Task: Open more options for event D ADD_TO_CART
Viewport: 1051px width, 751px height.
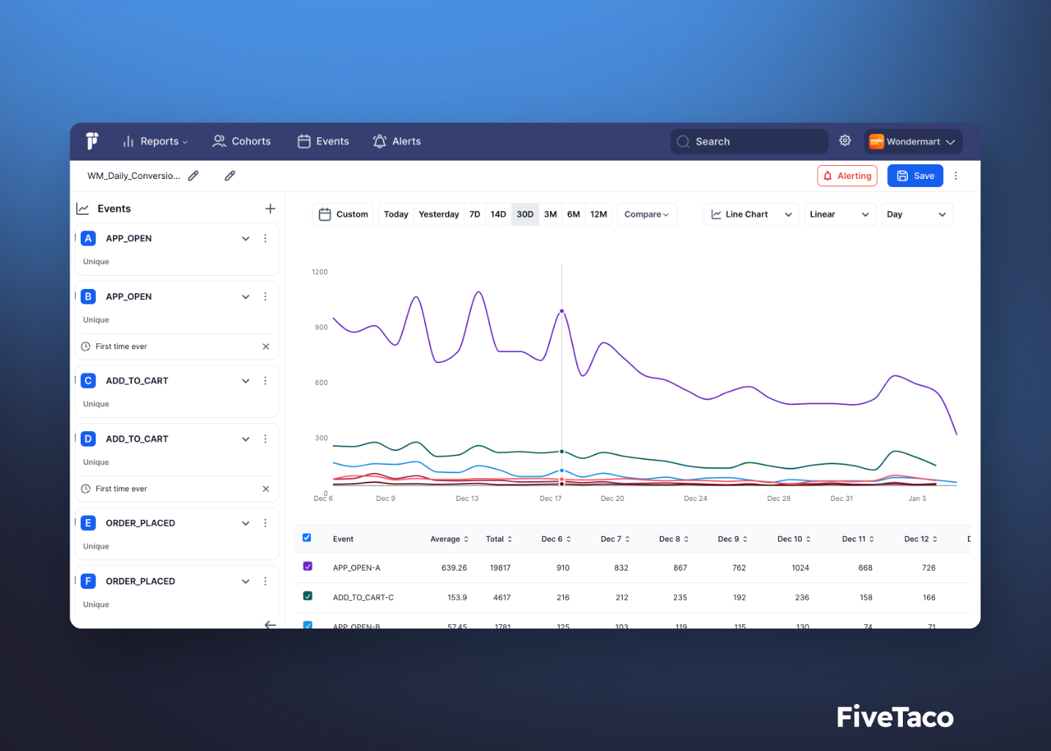Action: [x=266, y=439]
